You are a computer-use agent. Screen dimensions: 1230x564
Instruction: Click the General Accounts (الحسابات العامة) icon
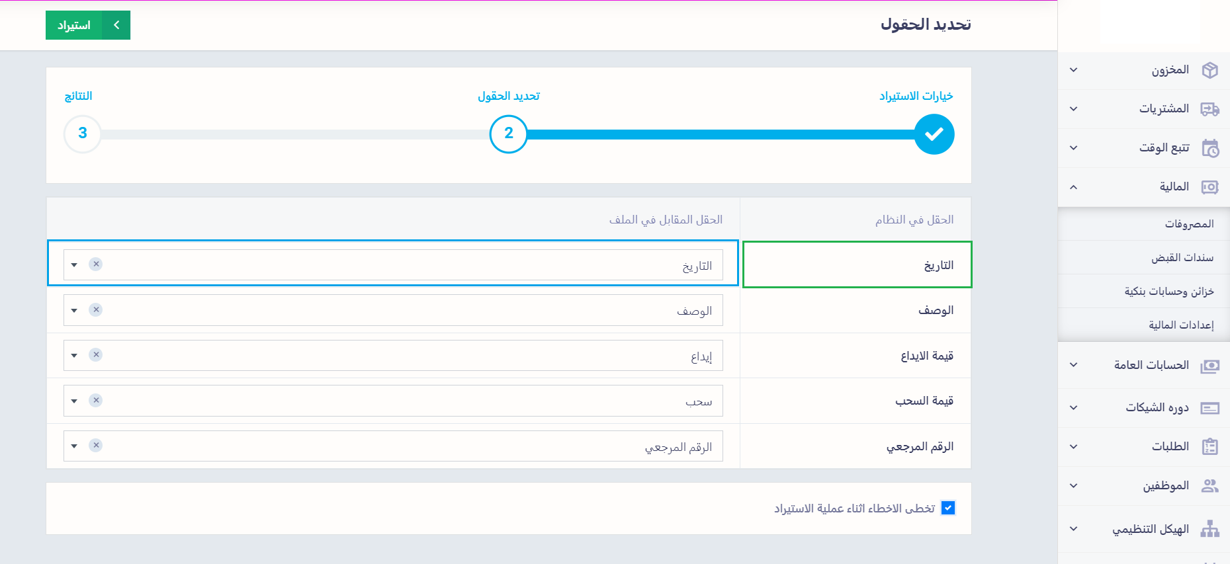point(1209,366)
